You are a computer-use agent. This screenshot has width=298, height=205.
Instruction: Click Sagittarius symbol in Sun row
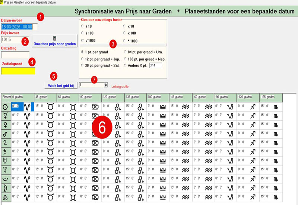pos(253,107)
